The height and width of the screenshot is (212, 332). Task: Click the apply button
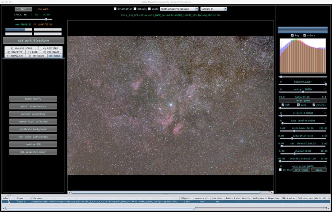click(x=319, y=170)
